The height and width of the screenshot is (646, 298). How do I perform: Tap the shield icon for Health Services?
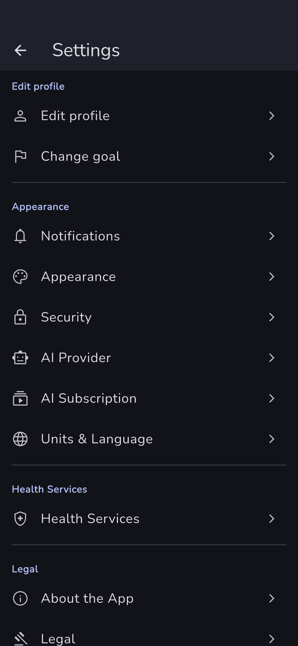coord(20,519)
